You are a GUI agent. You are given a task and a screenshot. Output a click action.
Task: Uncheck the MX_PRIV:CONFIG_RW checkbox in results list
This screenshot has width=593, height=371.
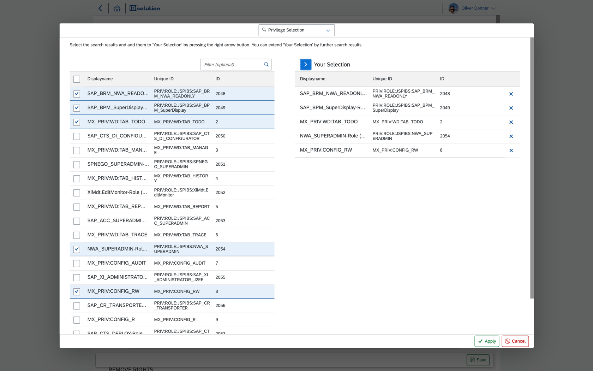tap(77, 291)
